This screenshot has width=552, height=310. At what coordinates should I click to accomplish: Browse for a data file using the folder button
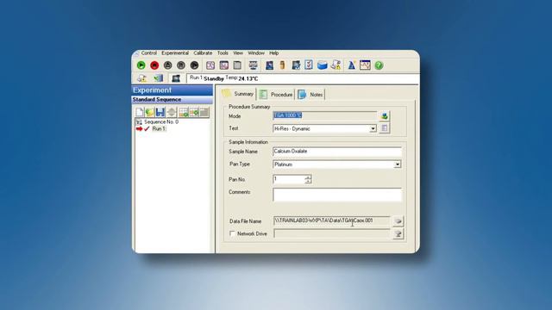pos(398,221)
